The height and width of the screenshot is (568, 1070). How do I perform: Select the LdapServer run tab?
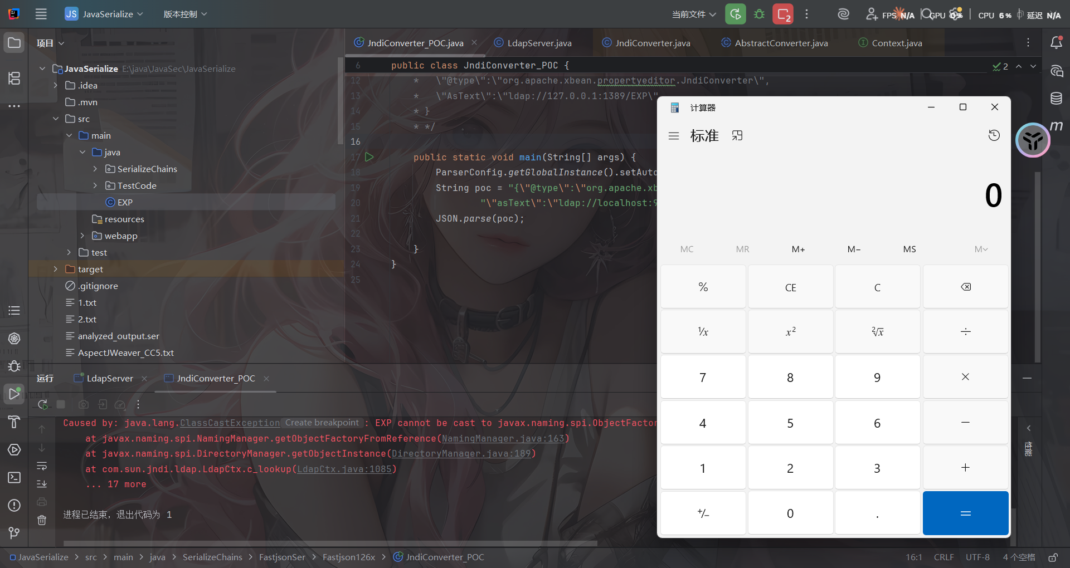[110, 378]
